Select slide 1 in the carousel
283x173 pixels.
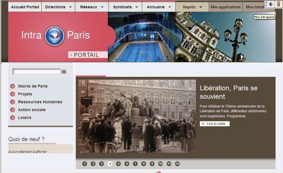85,164
